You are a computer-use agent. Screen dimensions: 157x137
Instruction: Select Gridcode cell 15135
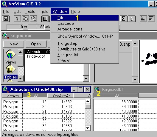[60, 116]
